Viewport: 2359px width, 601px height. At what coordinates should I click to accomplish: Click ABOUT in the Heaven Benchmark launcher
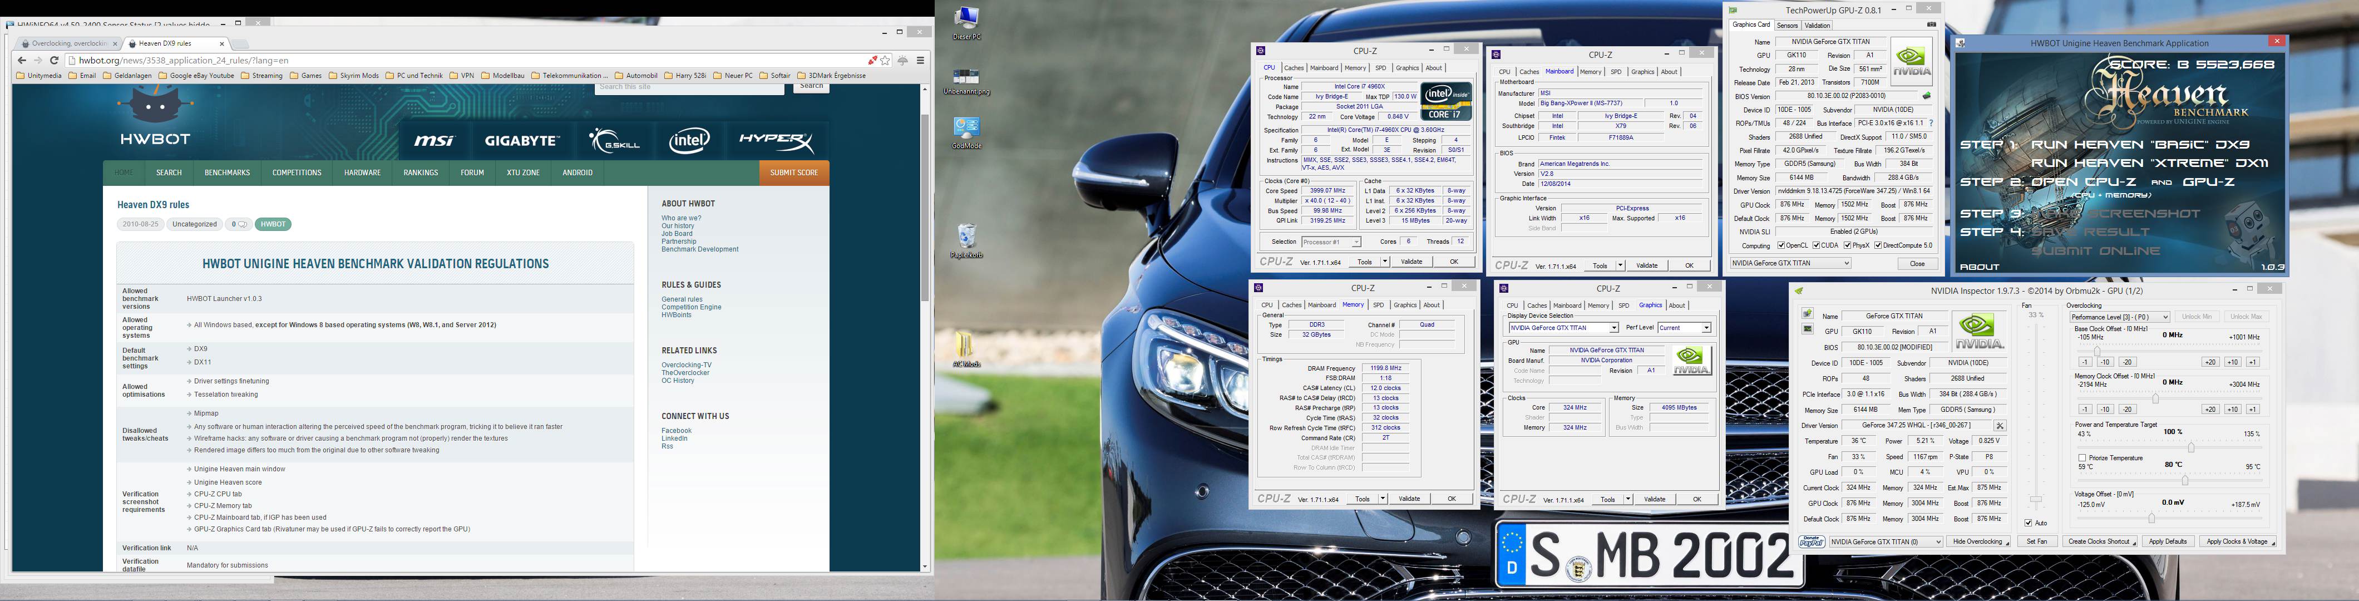1979,267
